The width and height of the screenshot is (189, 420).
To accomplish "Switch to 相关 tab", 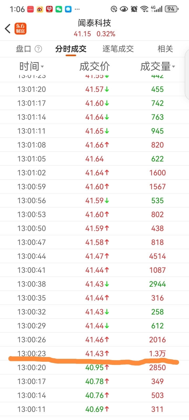I will [165, 49].
